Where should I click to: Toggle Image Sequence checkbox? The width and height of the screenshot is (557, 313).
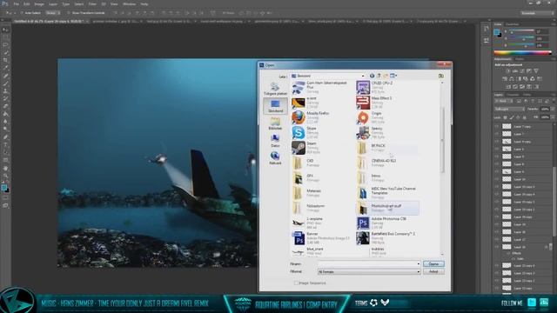pyautogui.click(x=296, y=283)
